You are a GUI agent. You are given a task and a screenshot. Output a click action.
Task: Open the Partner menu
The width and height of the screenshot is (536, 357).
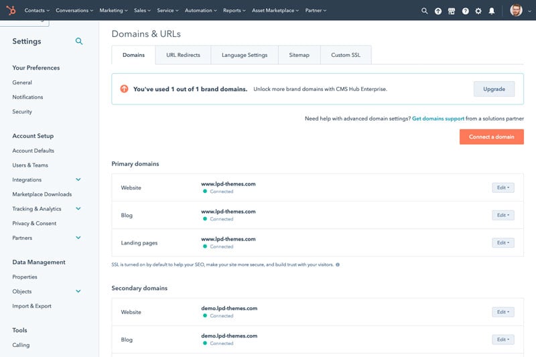pyautogui.click(x=316, y=11)
